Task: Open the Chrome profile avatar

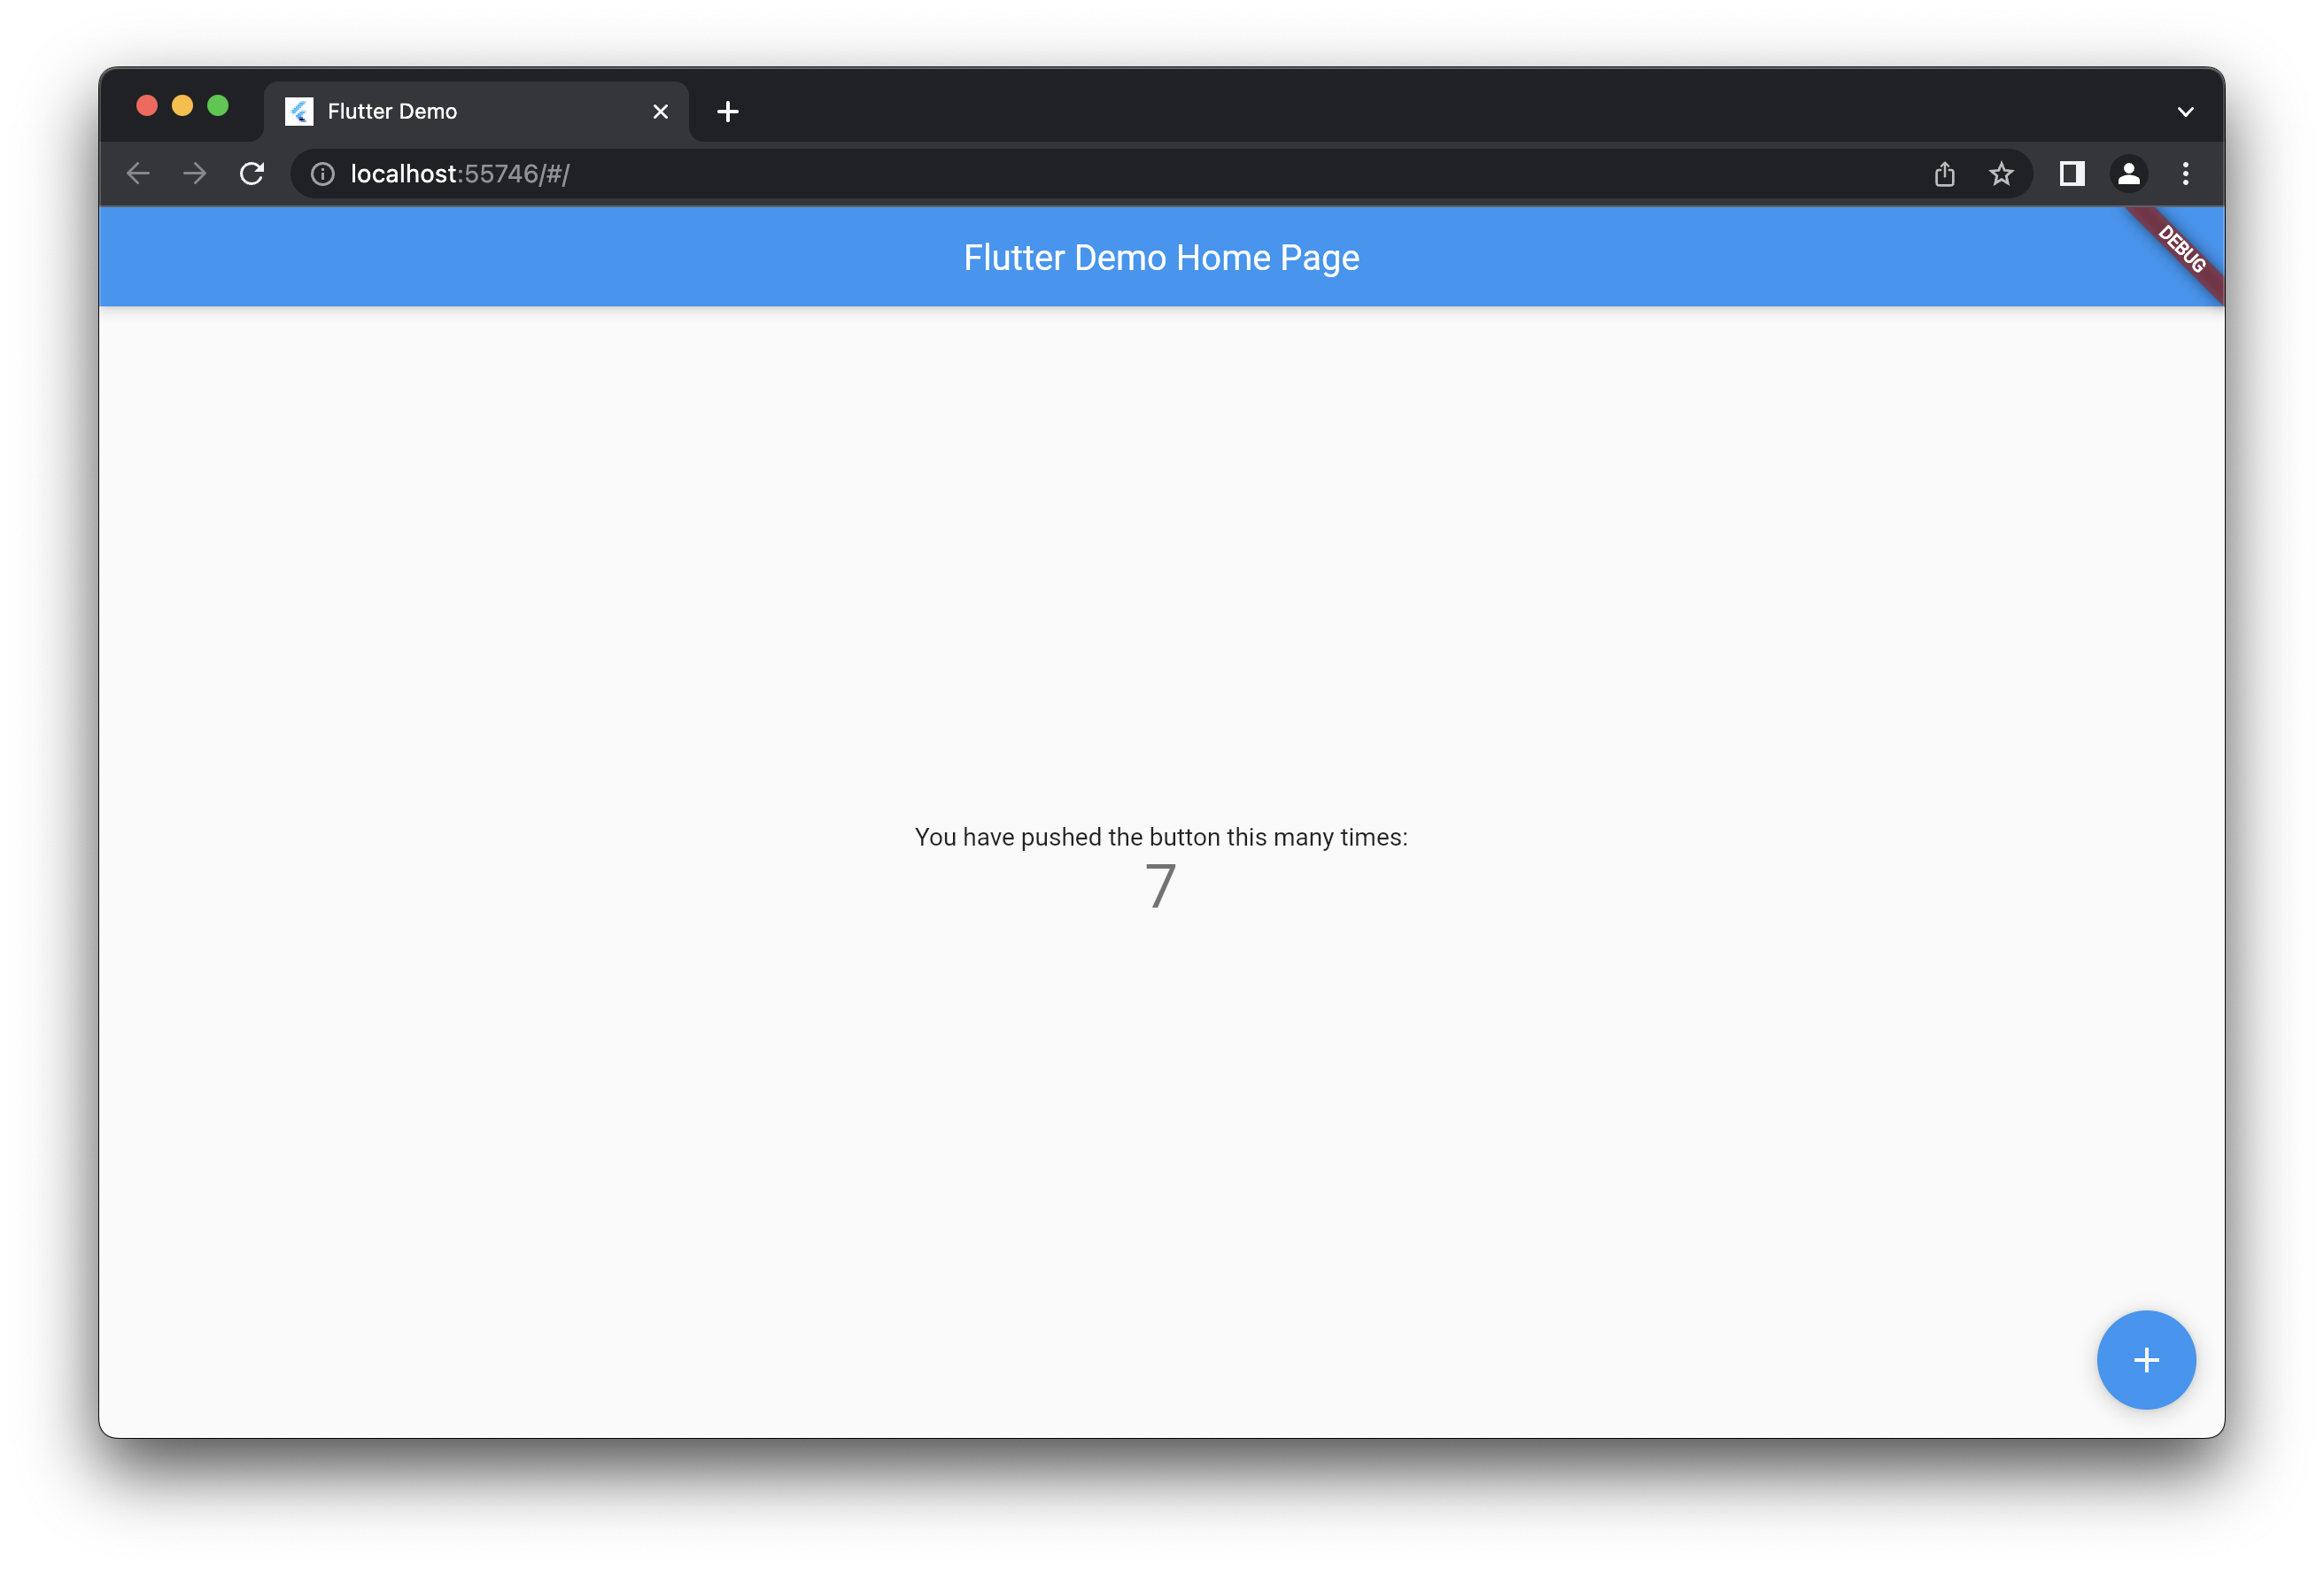Action: click(x=2128, y=174)
